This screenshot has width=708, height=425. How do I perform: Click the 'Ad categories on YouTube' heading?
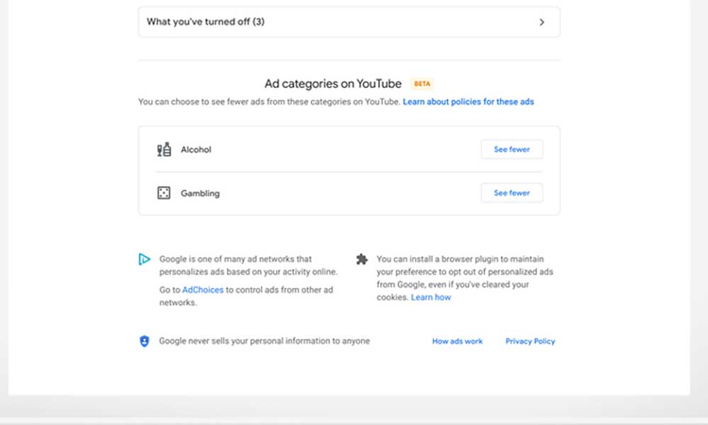(x=333, y=84)
